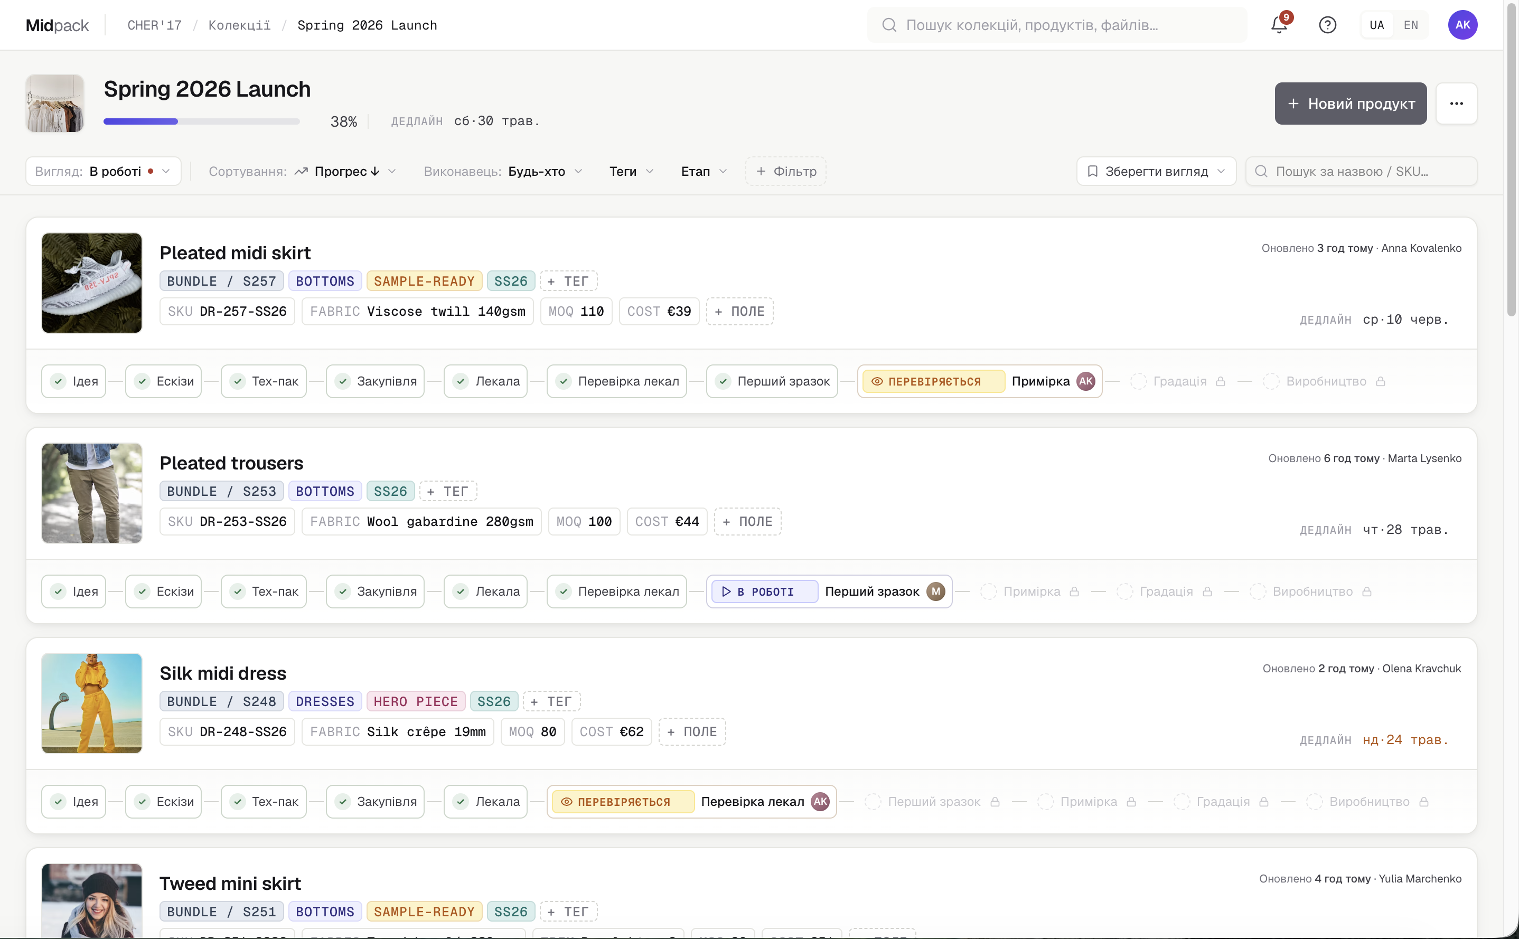Open the Виконавець: Будь-хто dropdown
The width and height of the screenshot is (1519, 939).
[x=503, y=172]
